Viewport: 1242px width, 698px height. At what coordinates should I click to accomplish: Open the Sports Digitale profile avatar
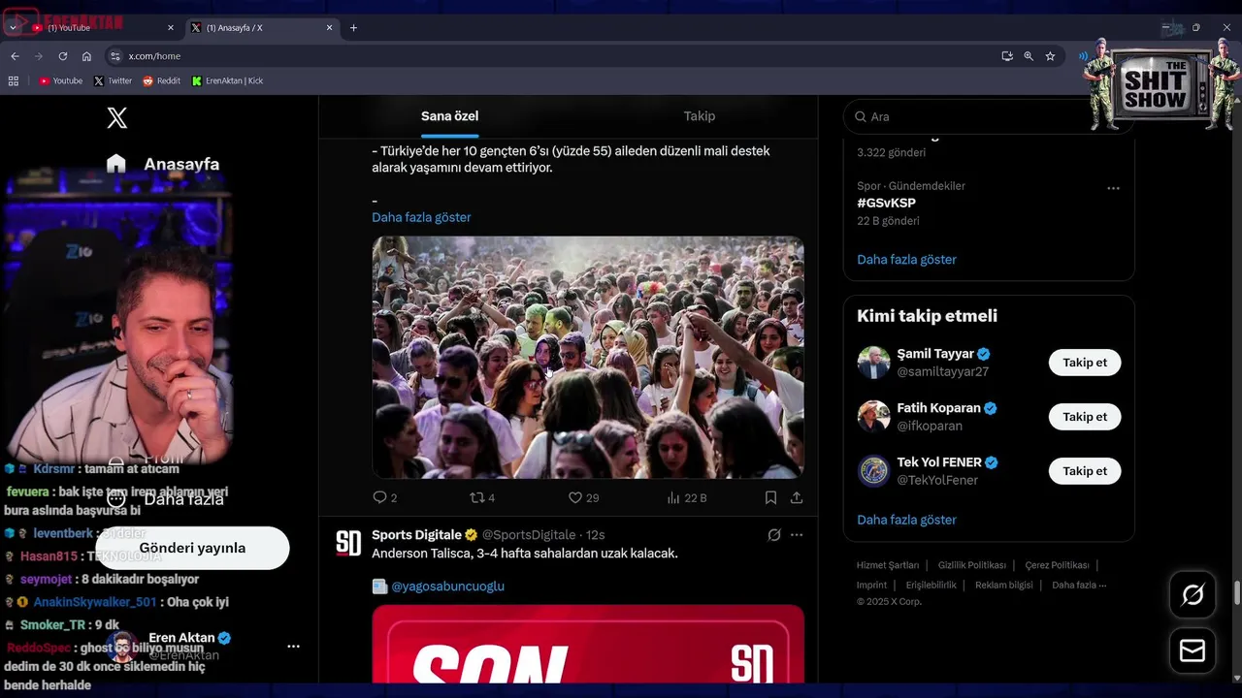[x=348, y=543]
